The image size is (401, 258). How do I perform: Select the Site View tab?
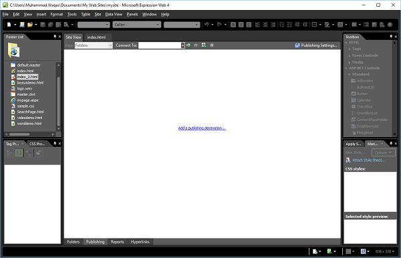coord(74,37)
